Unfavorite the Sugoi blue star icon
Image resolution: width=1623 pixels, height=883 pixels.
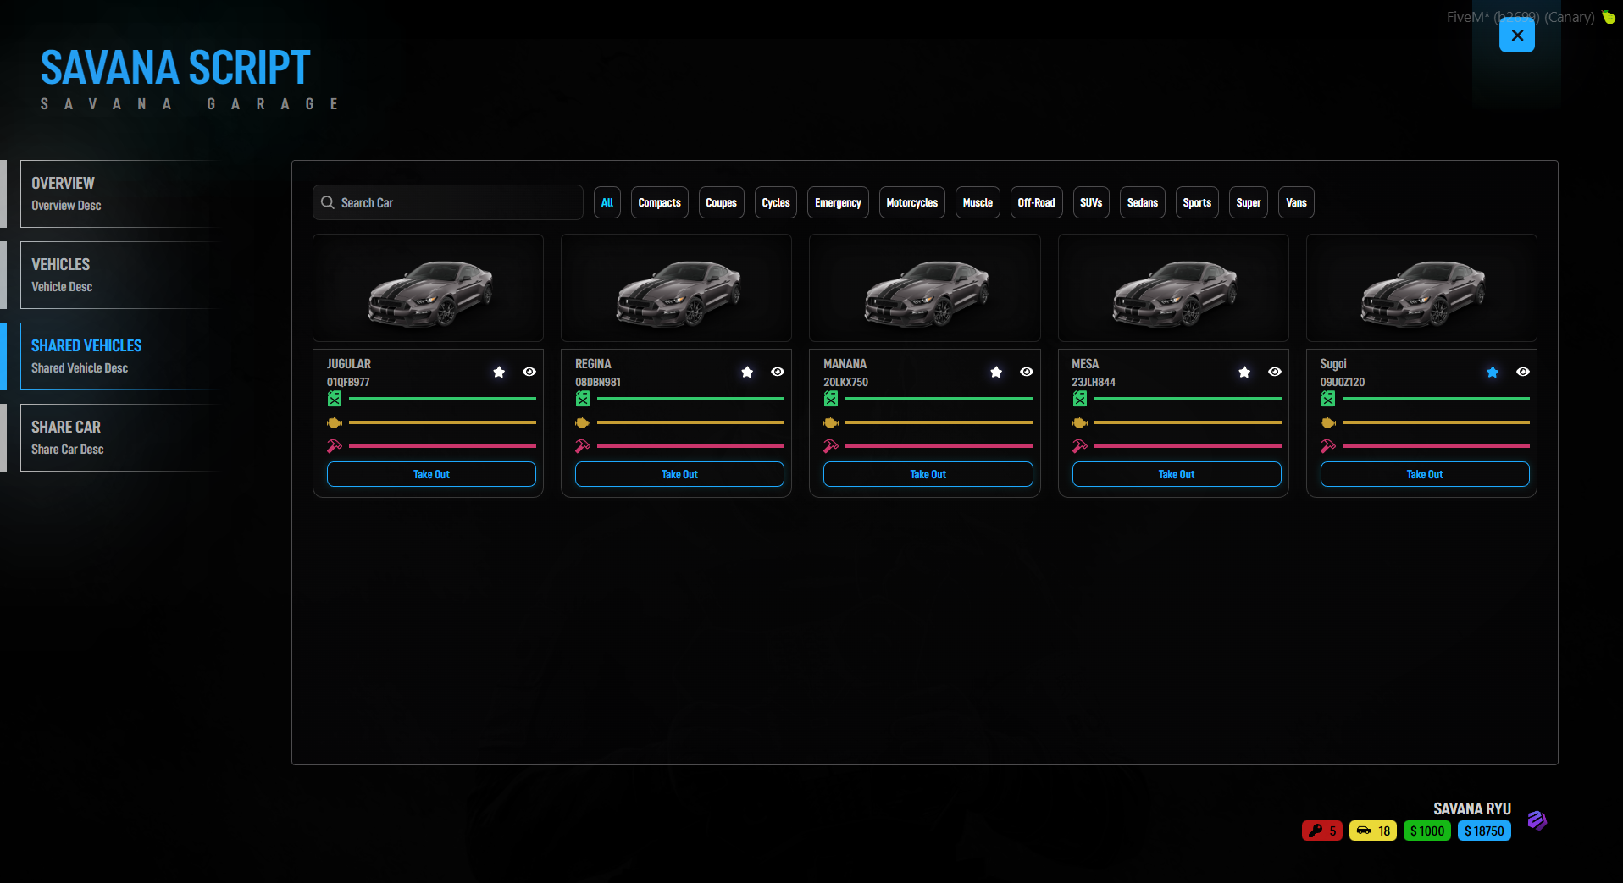click(x=1493, y=372)
